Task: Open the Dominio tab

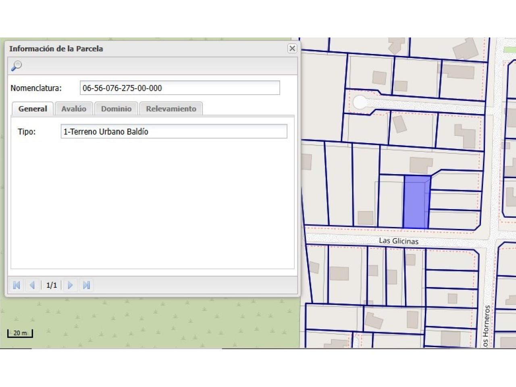Action: pyautogui.click(x=116, y=109)
